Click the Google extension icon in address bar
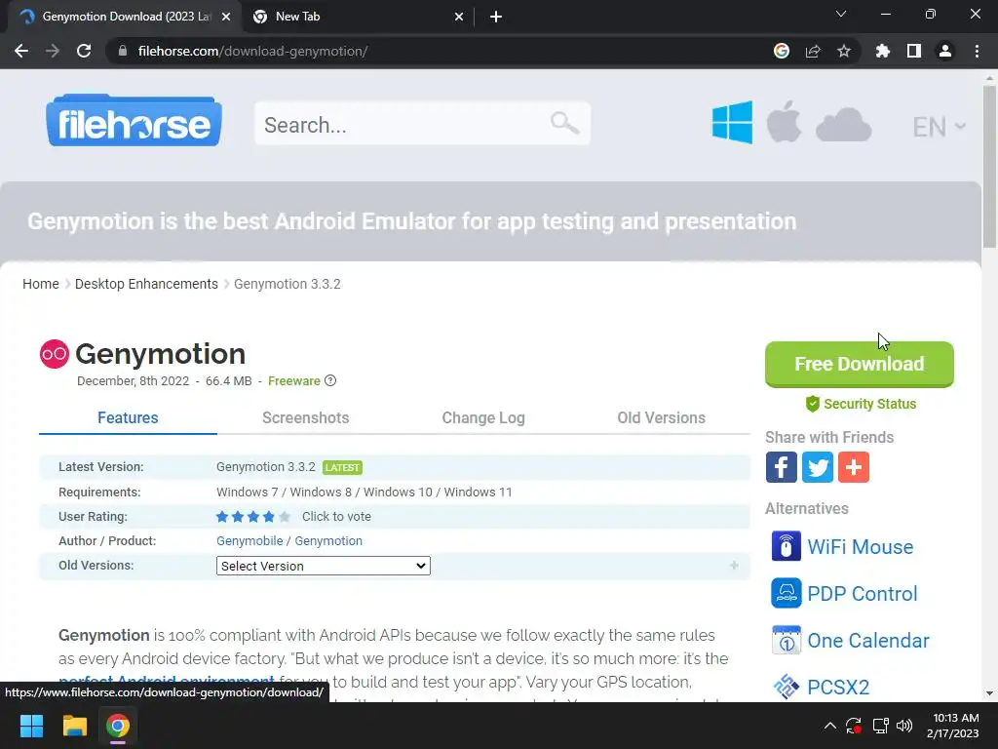 pos(782,51)
